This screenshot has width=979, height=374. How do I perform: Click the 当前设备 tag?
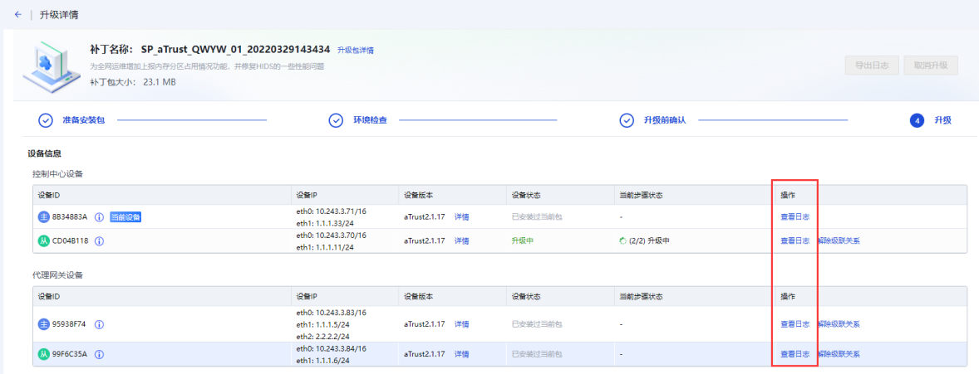pyautogui.click(x=125, y=217)
